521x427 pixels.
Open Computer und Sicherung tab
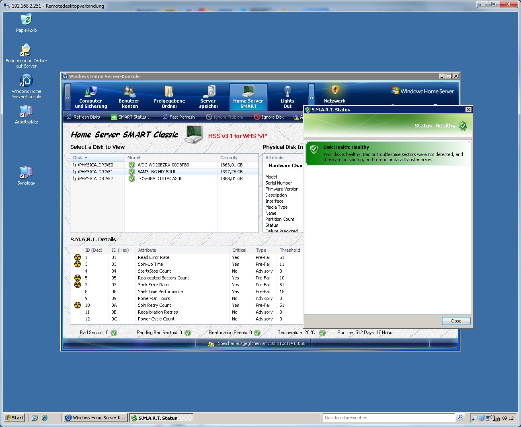[91, 97]
